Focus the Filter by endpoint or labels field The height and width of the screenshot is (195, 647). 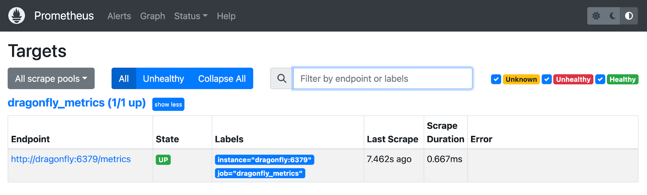[x=383, y=78]
